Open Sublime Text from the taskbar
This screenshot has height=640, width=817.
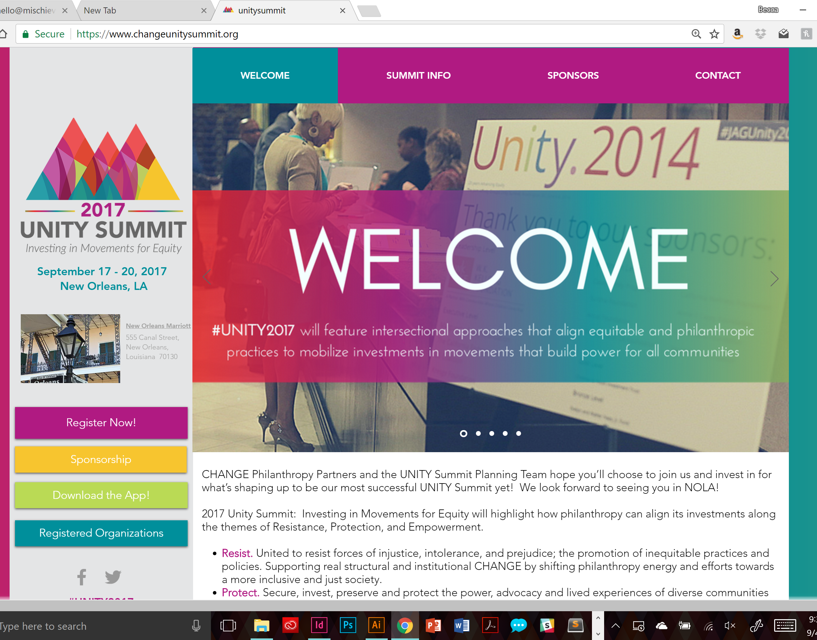[x=575, y=625]
